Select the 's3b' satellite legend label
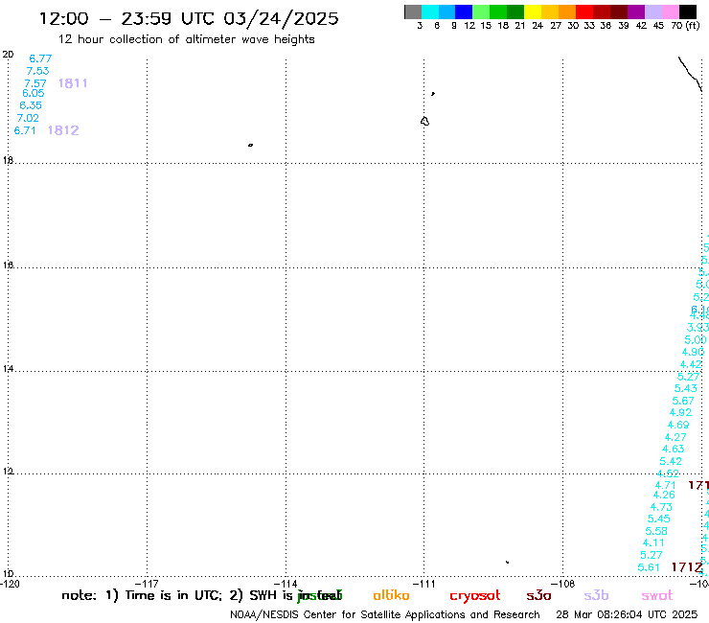709x623 pixels. (596, 595)
